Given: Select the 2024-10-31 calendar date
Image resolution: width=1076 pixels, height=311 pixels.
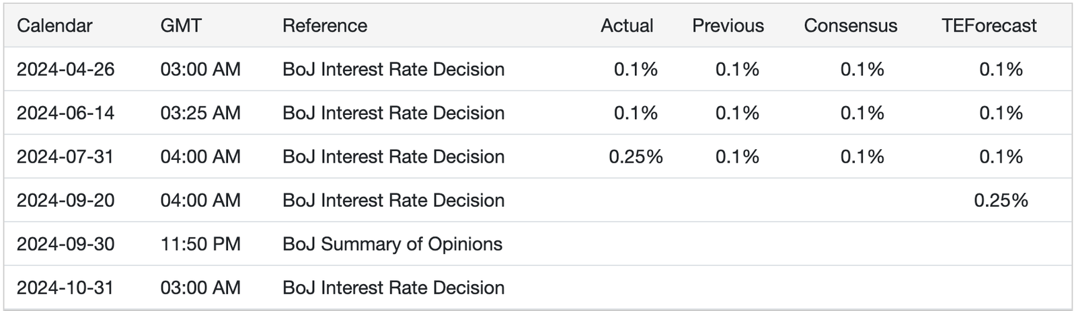Looking at the screenshot, I should (66, 287).
